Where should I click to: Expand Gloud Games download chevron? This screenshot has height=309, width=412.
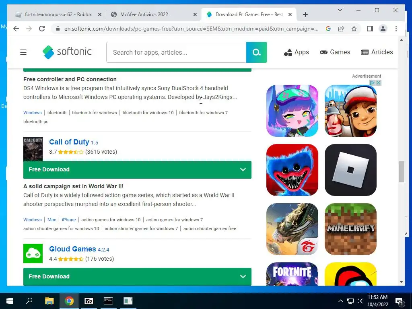pos(243,276)
